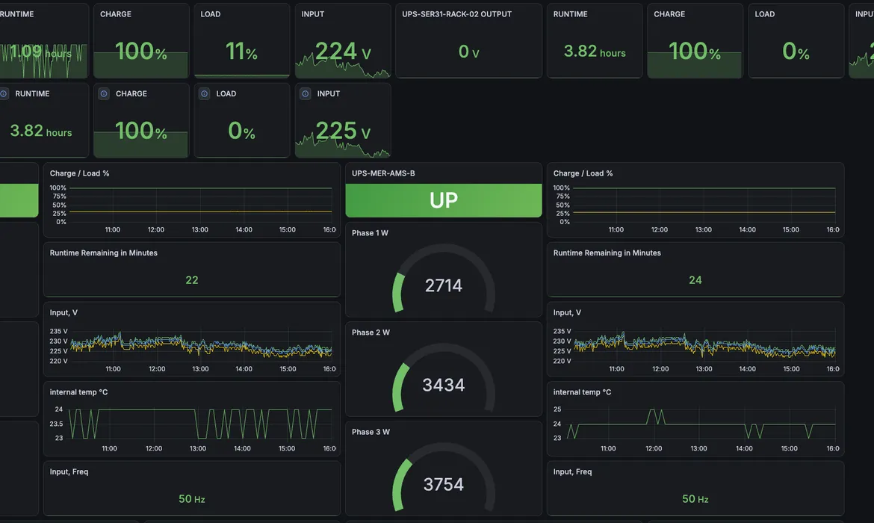
Task: Click the info icon beside the RUNTIME title
Action: coord(3,93)
